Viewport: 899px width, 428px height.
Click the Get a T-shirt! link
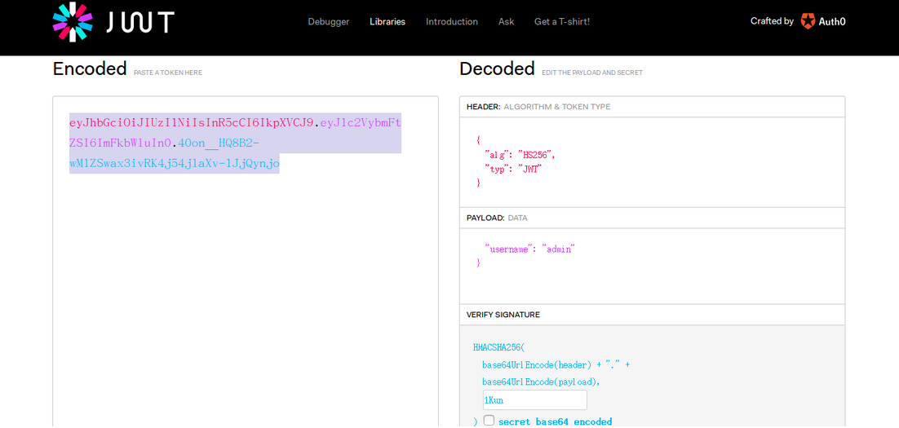coord(562,22)
